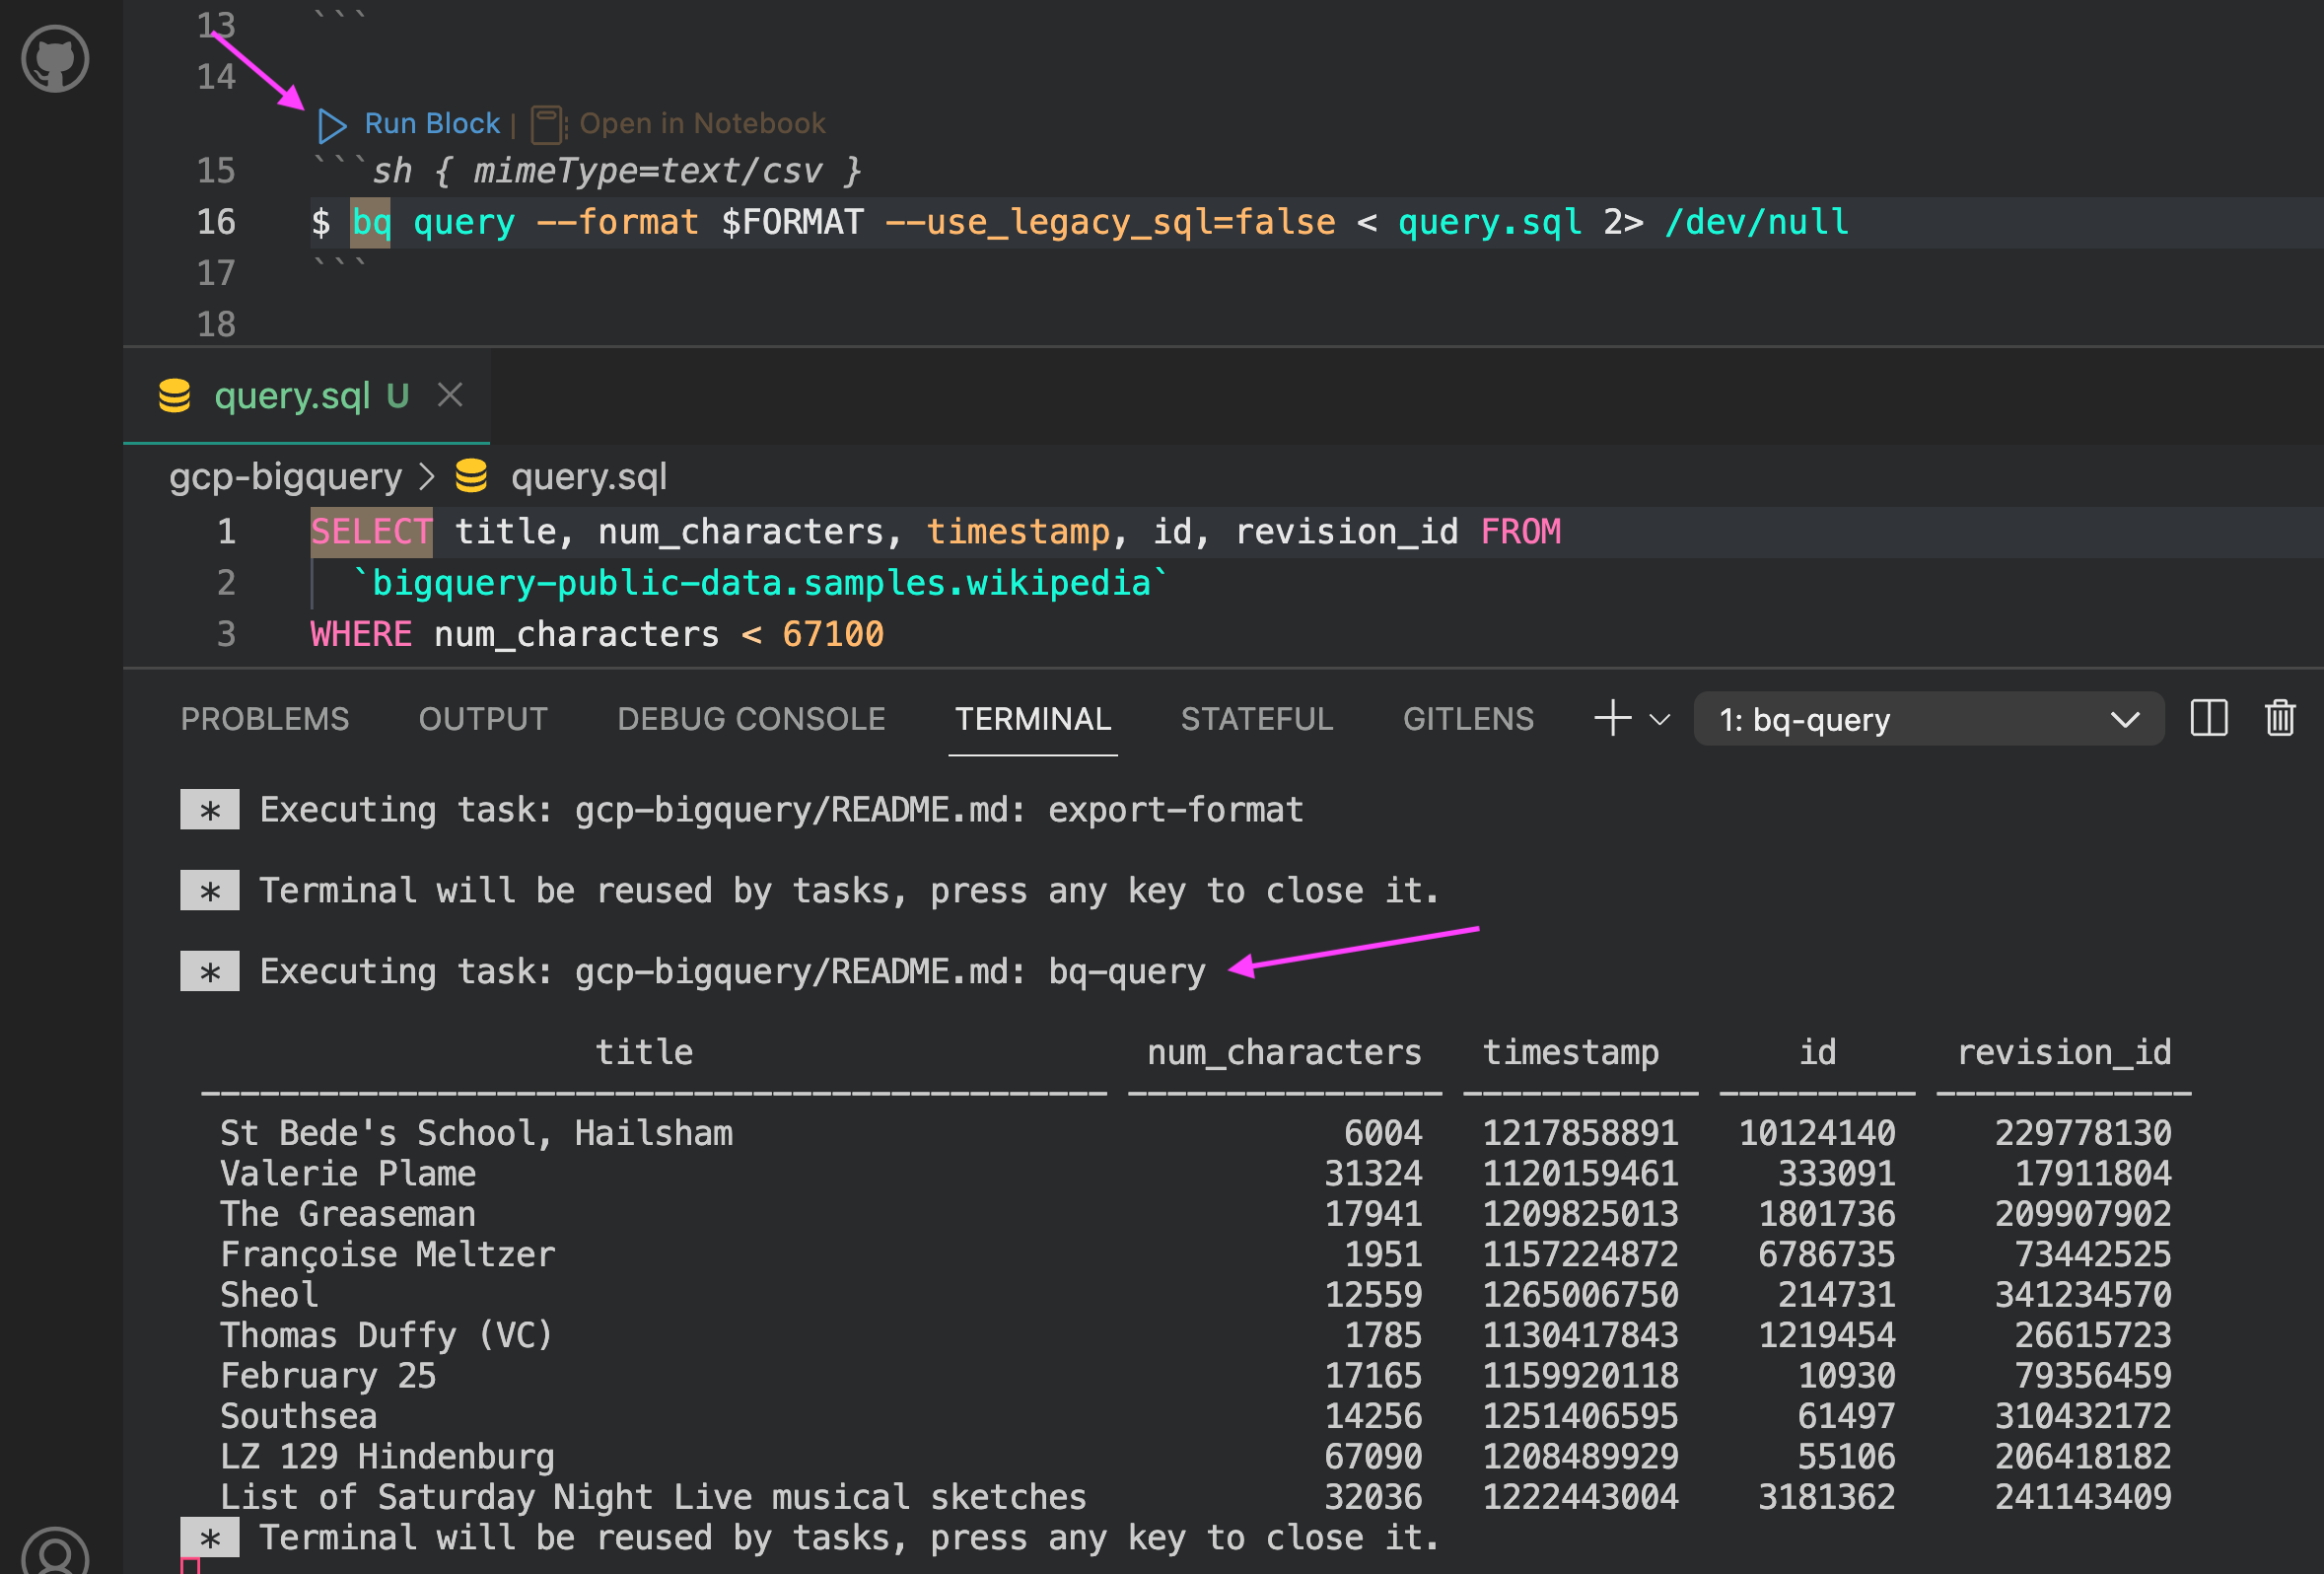Click the Sheol row title
The image size is (2324, 1574).
269,1295
